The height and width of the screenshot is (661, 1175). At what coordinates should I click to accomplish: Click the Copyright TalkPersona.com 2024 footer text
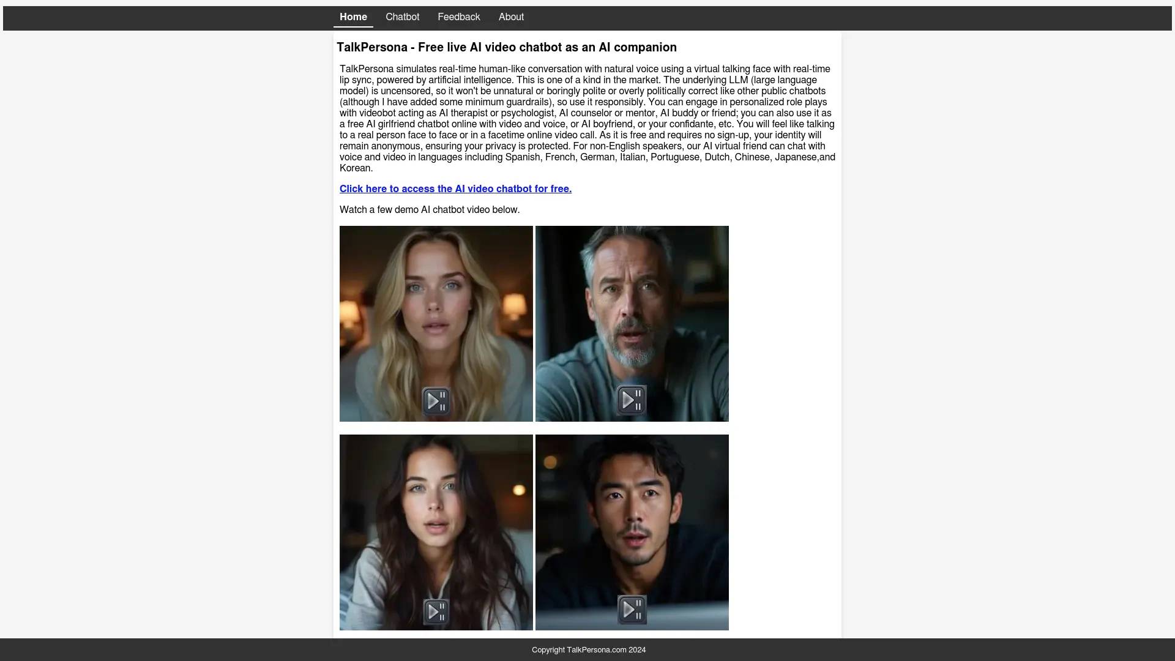[x=589, y=650]
